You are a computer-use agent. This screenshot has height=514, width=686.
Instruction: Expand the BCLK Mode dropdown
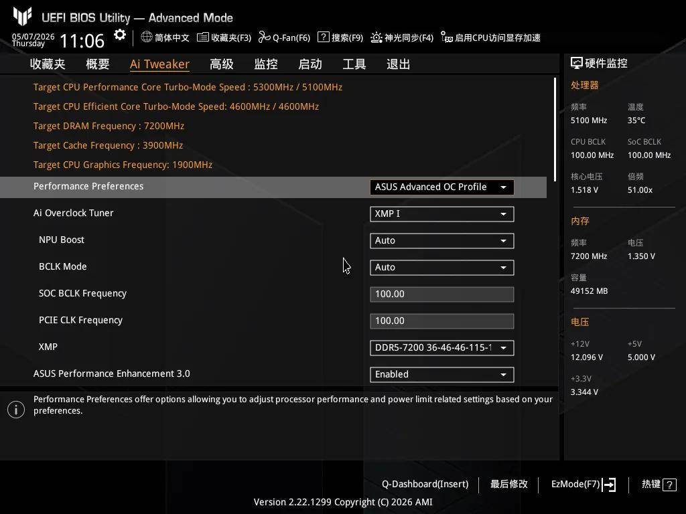(442, 268)
